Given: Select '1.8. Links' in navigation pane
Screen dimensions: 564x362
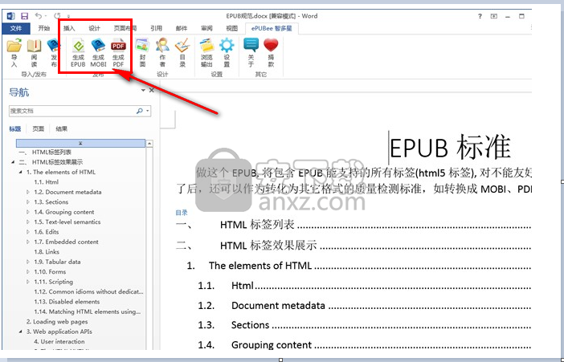Looking at the screenshot, I should tap(47, 252).
